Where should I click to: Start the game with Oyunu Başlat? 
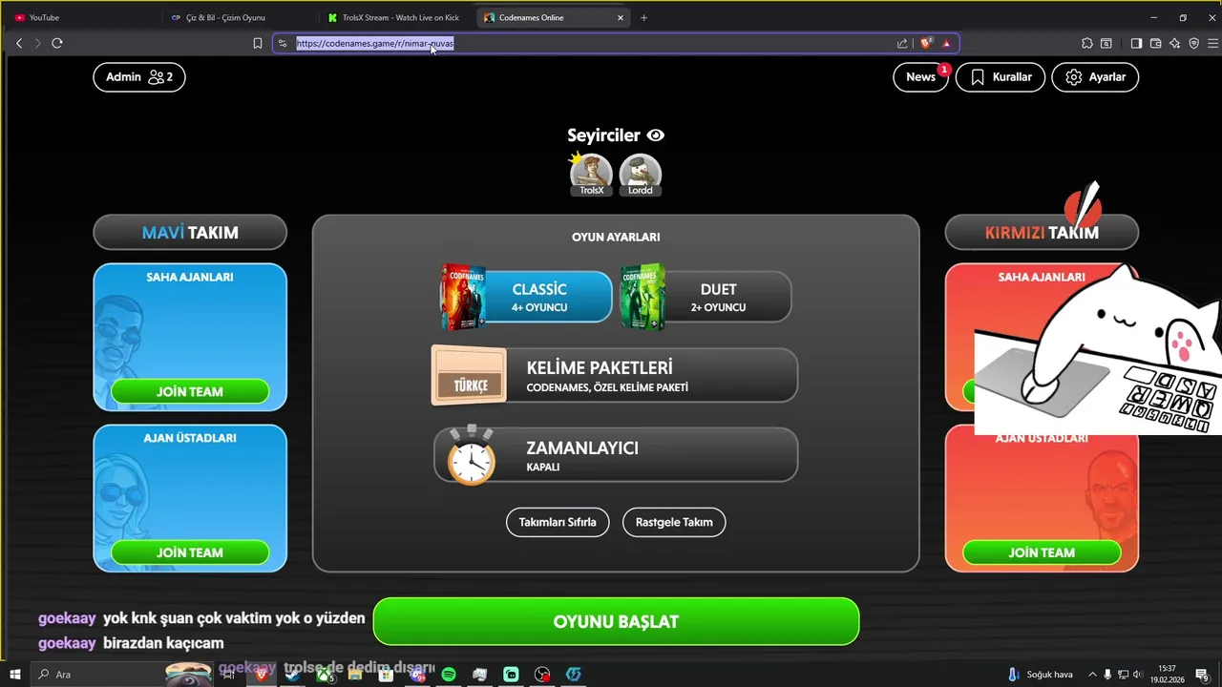(x=616, y=621)
